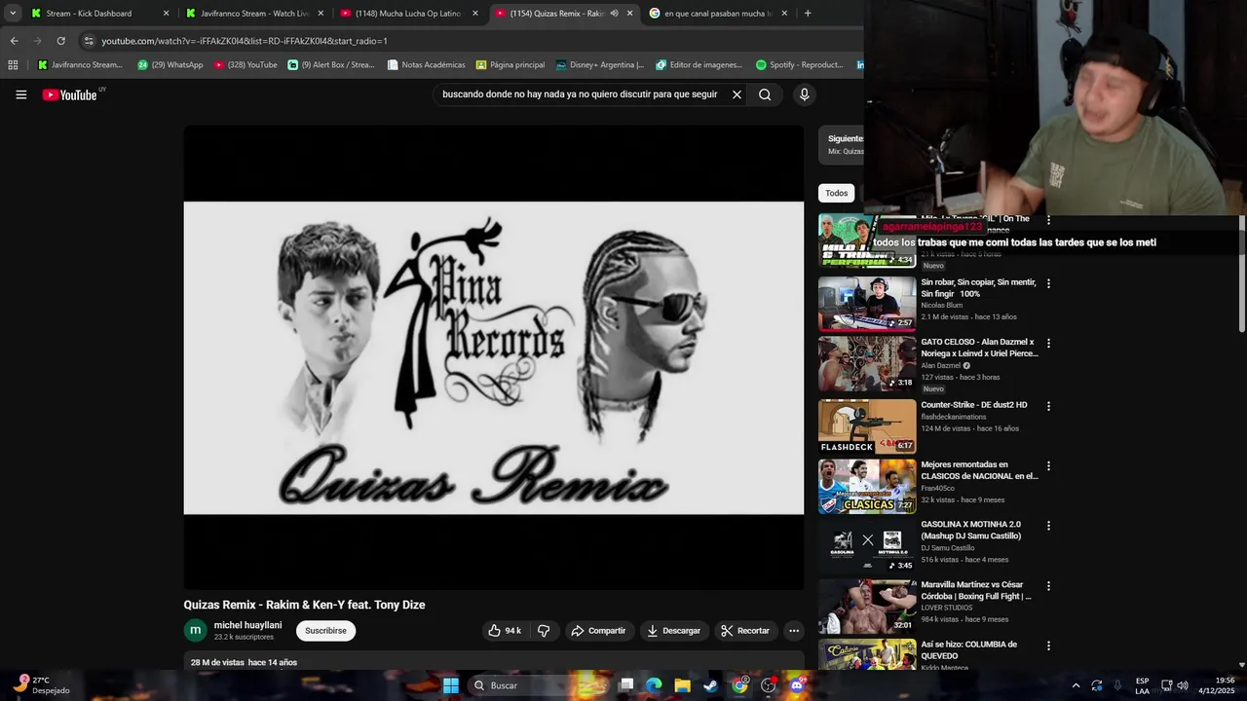
Task: Open the Windows Start menu
Action: tap(450, 685)
